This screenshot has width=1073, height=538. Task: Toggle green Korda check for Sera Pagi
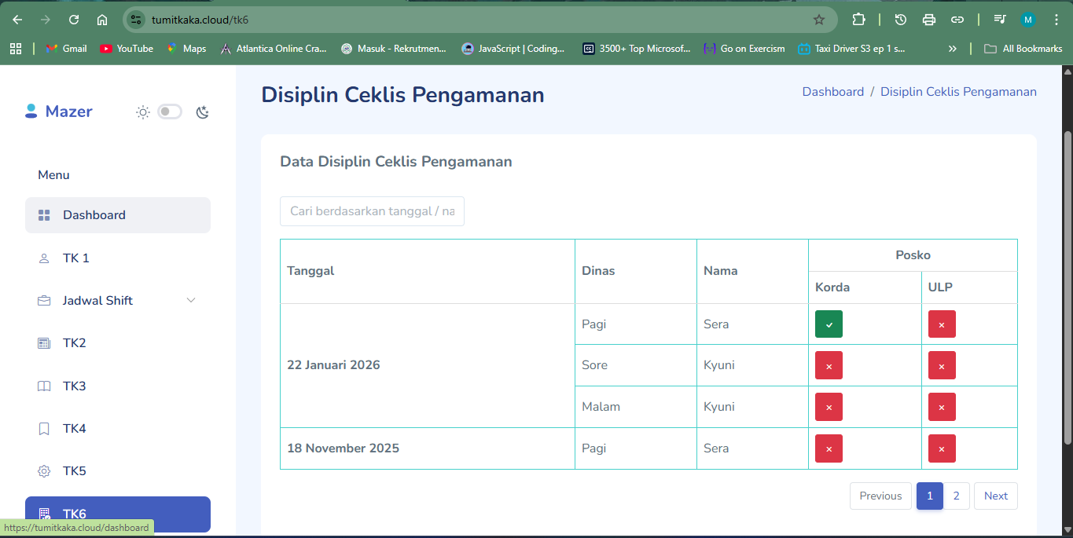pos(829,324)
